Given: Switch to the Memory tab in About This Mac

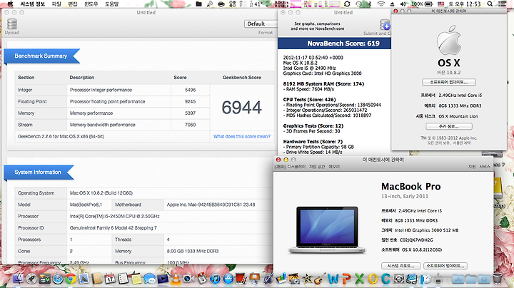Looking at the screenshot, I should tap(334, 167).
